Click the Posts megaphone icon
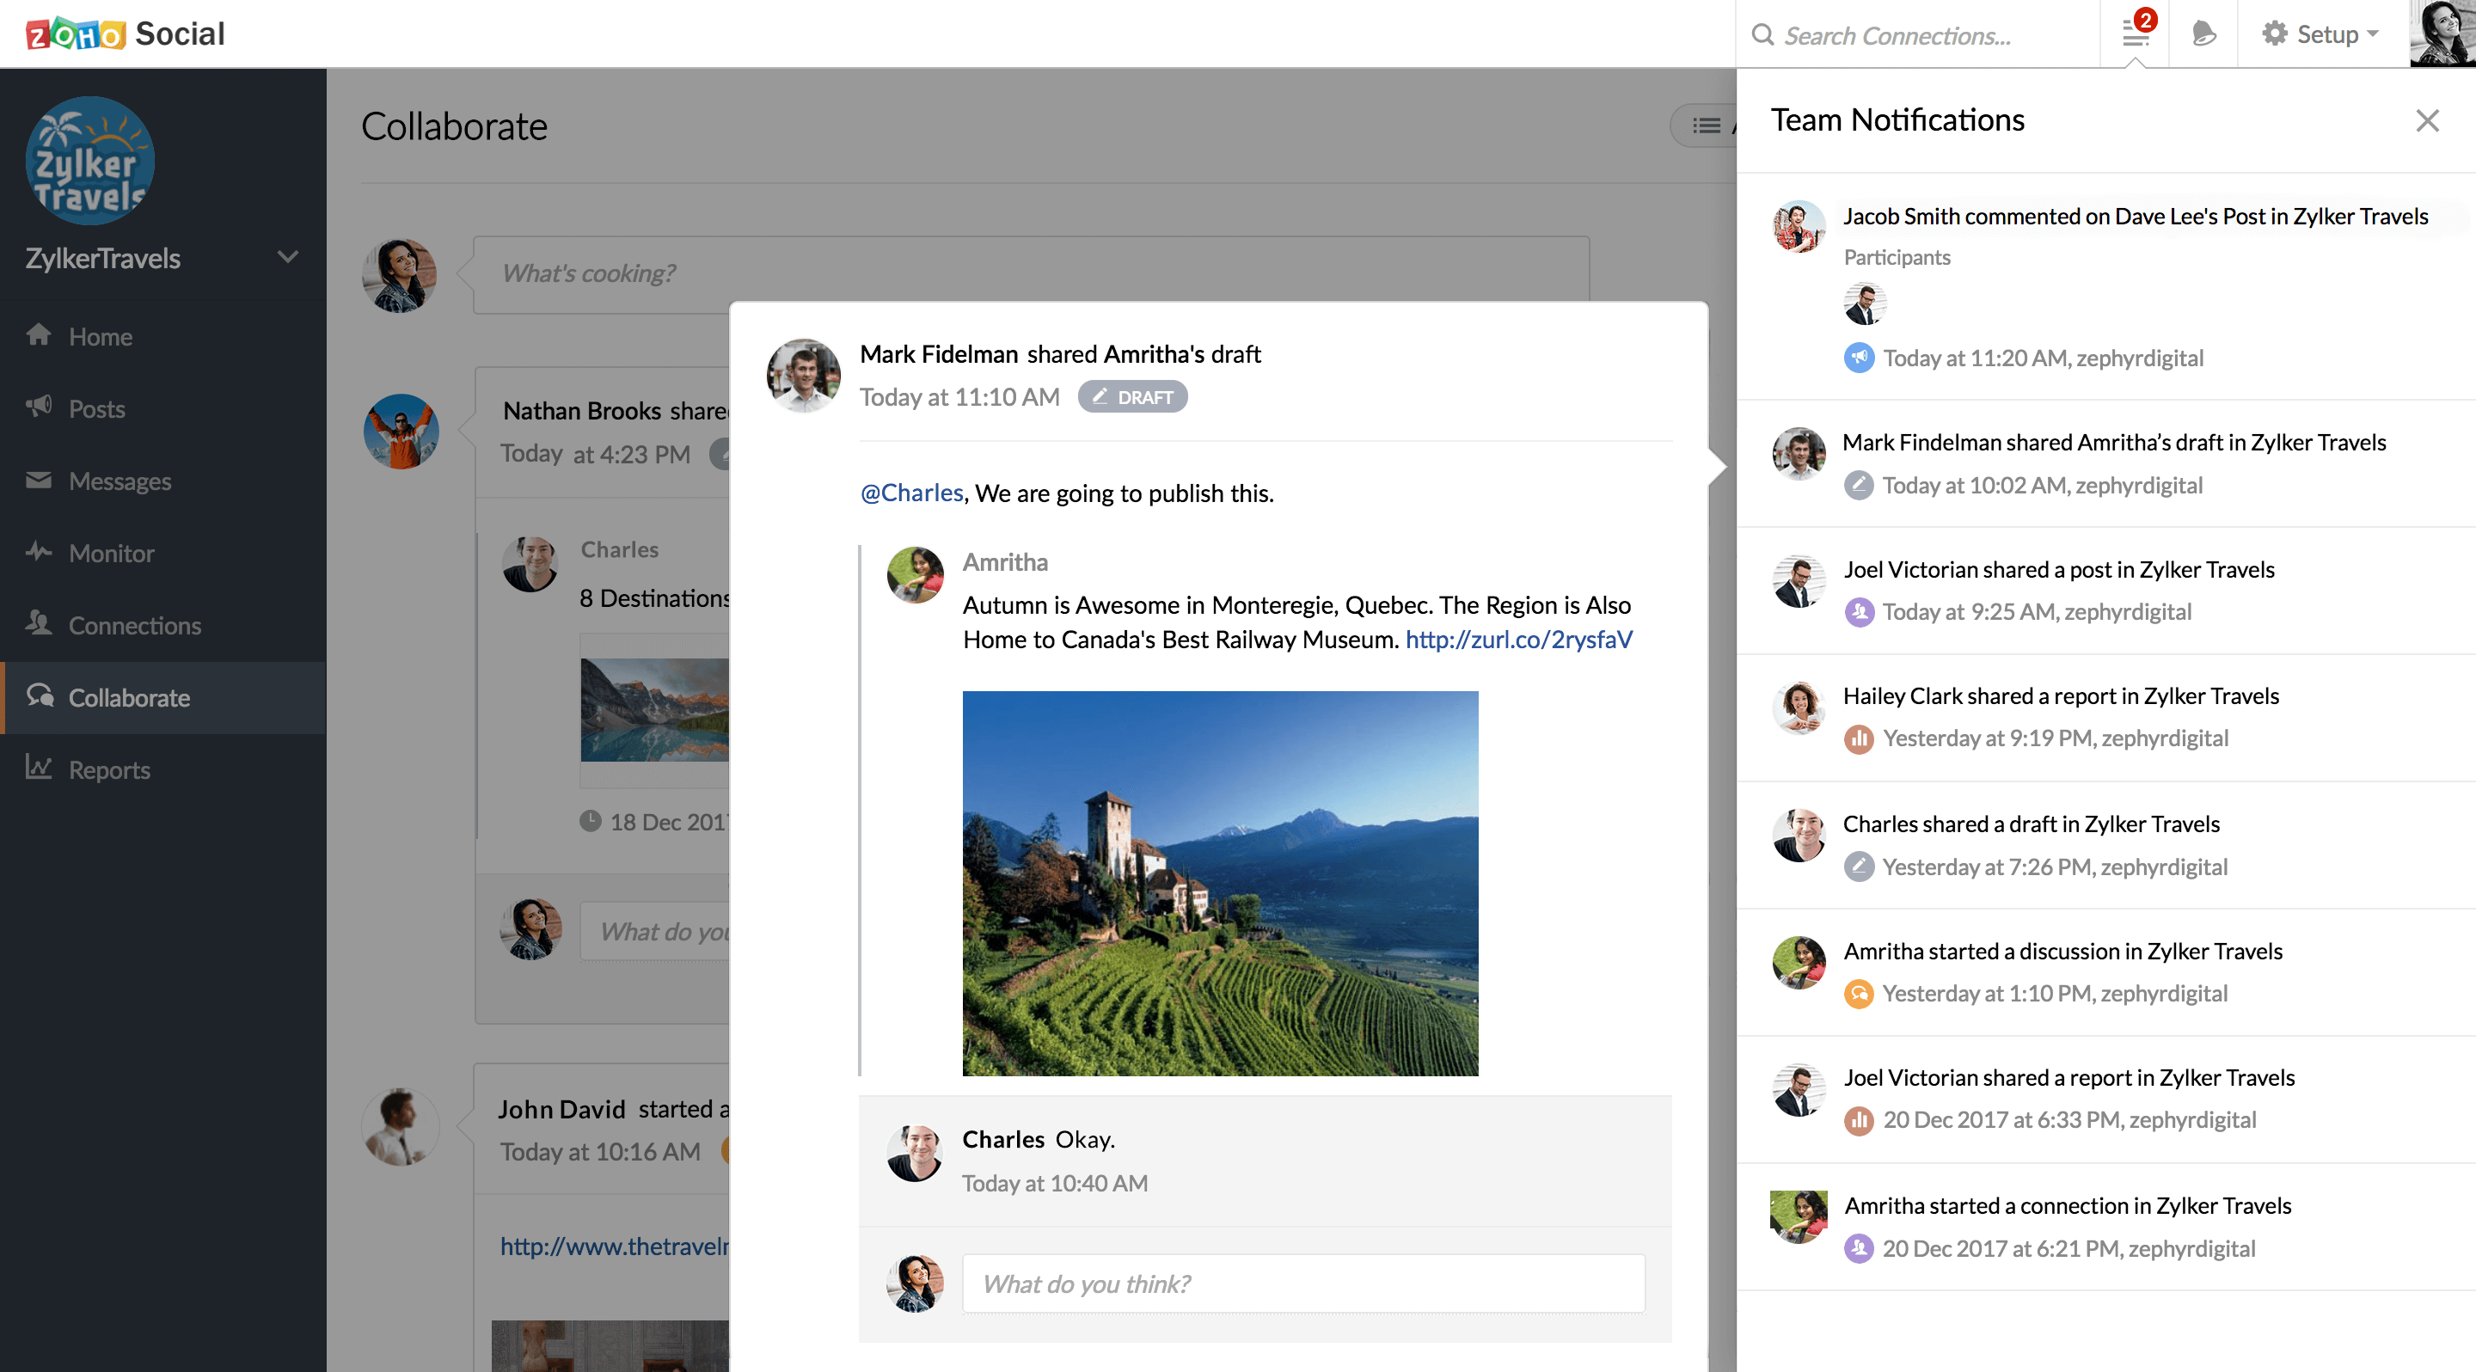 pos(39,406)
